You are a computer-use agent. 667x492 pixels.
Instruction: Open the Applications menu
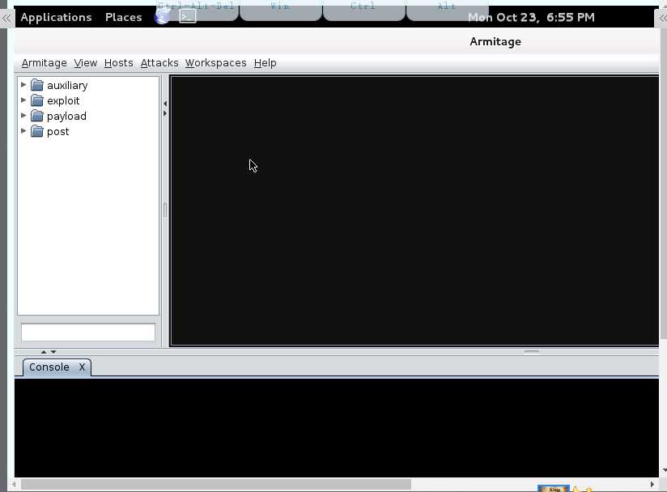click(56, 17)
